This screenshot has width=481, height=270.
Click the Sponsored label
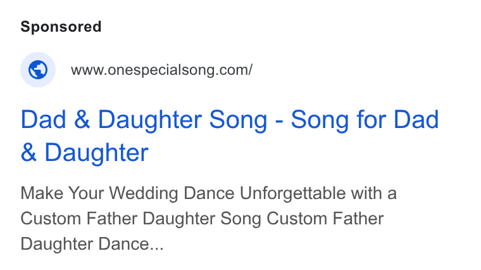tap(61, 27)
